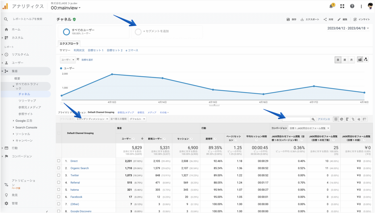Click the Twitter channel link

click(x=75, y=175)
